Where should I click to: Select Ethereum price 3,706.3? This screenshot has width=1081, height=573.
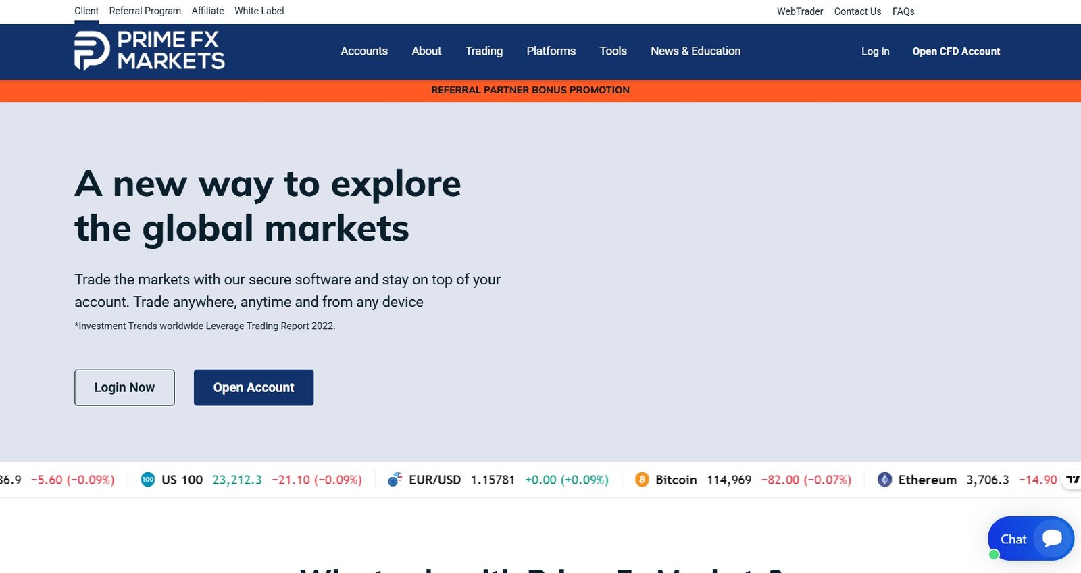pos(988,480)
